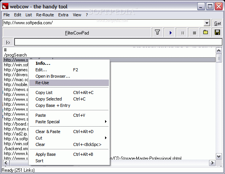Select Sort in the context menu

click(x=69, y=161)
